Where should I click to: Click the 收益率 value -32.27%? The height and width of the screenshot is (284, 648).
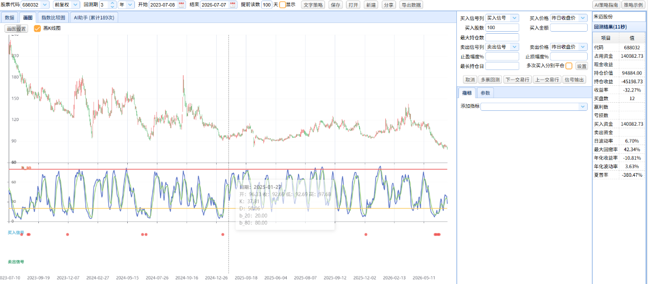click(632, 90)
